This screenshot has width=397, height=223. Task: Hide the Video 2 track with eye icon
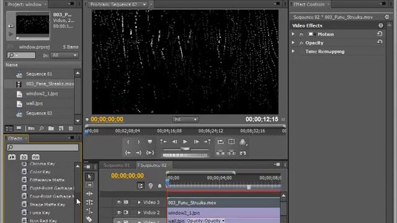pyautogui.click(x=118, y=212)
